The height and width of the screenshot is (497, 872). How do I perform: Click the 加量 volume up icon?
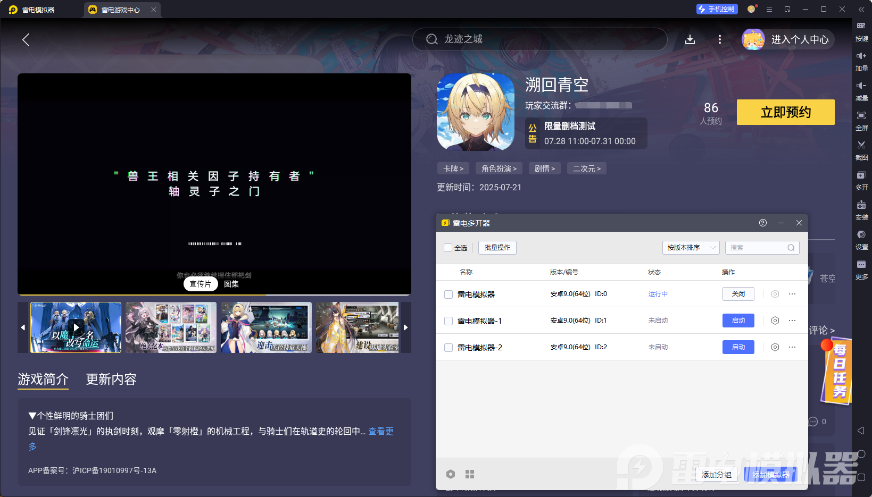coord(861,56)
